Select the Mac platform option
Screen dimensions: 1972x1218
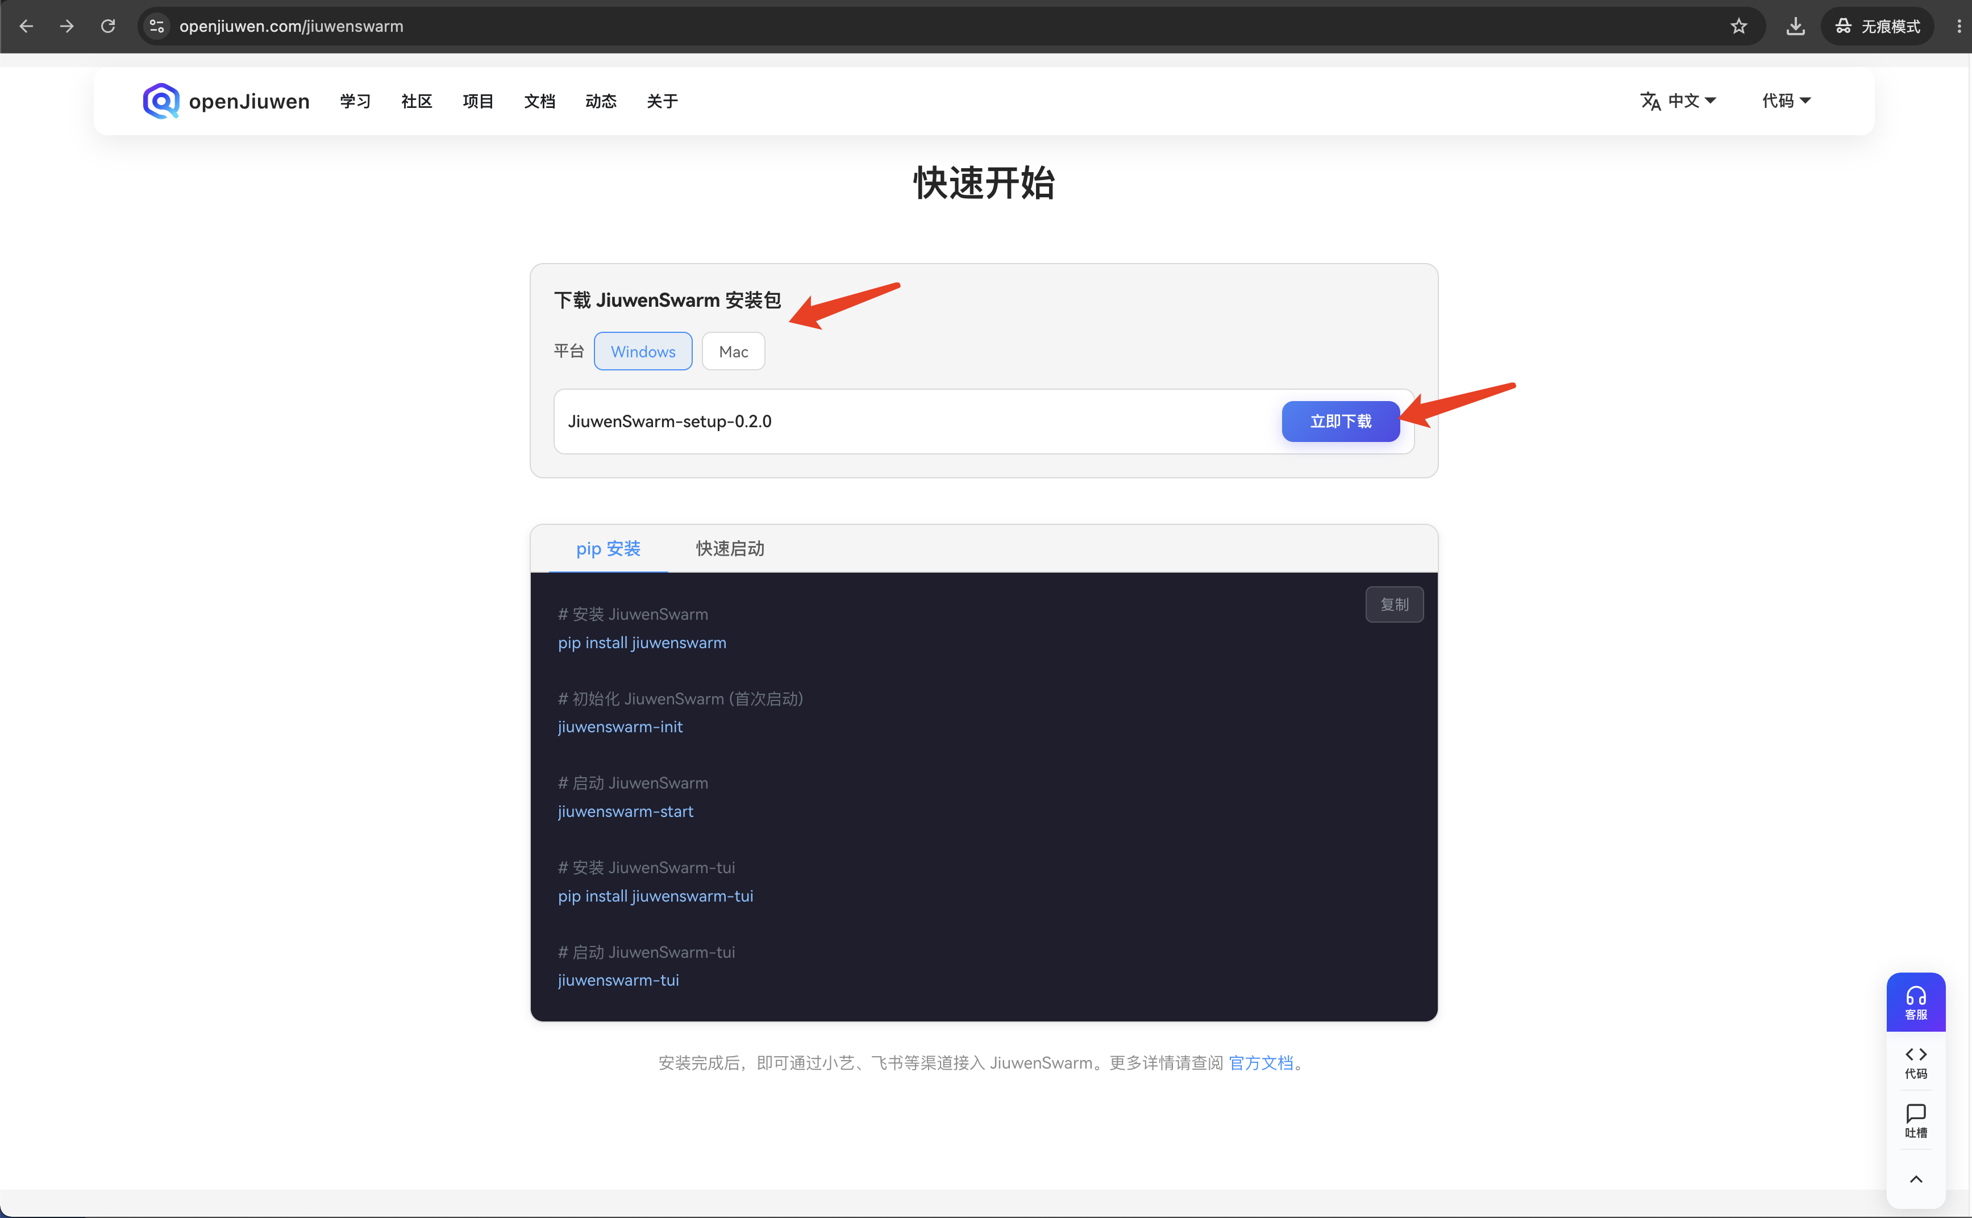733,351
